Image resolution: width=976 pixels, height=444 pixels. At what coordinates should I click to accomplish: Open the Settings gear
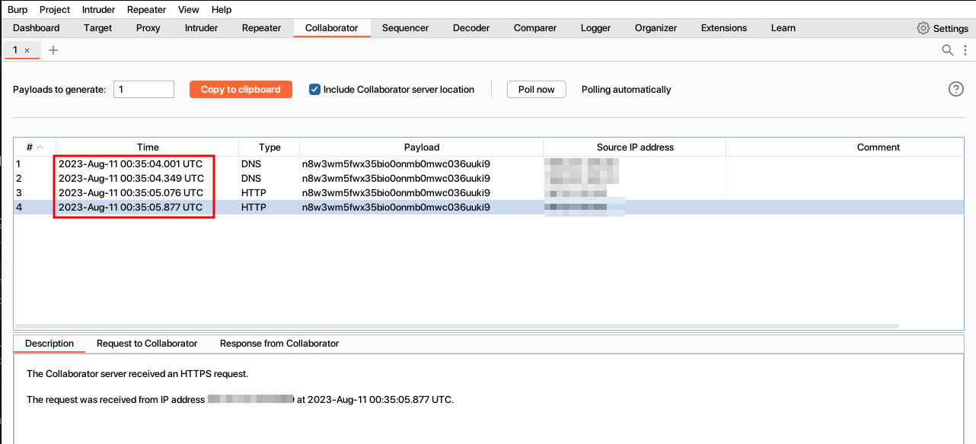pyautogui.click(x=923, y=28)
